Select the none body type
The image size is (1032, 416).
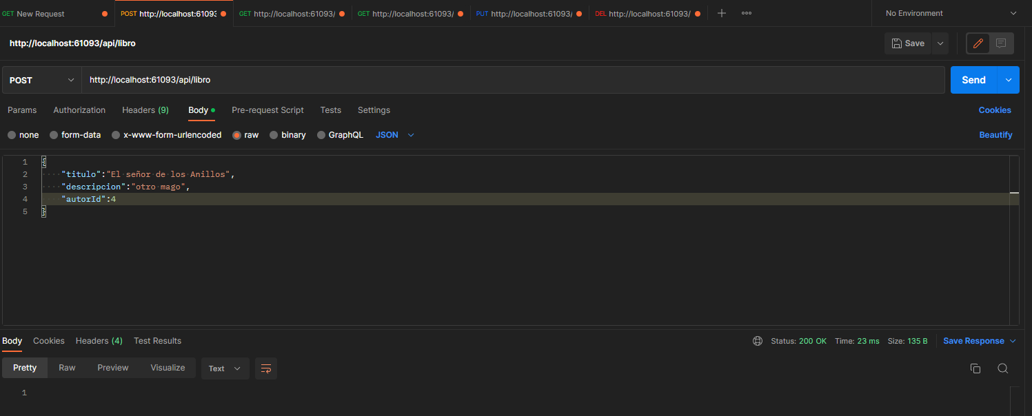click(x=23, y=135)
